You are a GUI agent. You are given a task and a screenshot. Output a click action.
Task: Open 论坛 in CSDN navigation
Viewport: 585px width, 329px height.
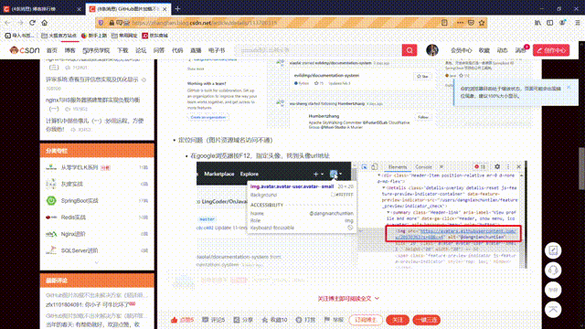coord(141,50)
